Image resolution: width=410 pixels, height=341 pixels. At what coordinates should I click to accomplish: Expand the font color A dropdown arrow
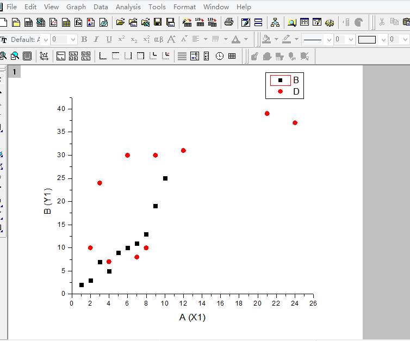(246, 39)
